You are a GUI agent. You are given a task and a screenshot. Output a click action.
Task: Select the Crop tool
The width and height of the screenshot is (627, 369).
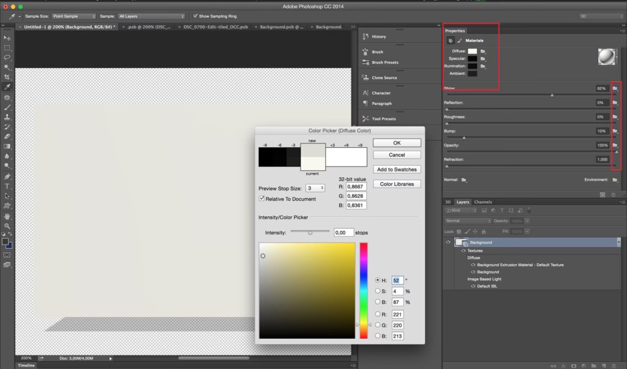coord(7,77)
